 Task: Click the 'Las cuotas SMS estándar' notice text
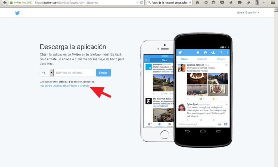(x=67, y=82)
